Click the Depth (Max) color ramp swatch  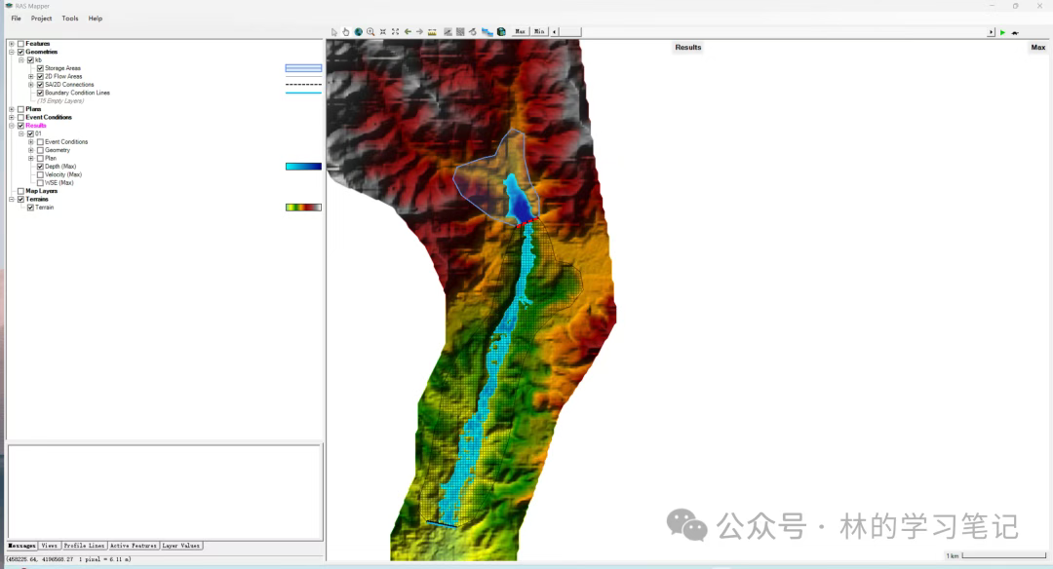tap(303, 167)
